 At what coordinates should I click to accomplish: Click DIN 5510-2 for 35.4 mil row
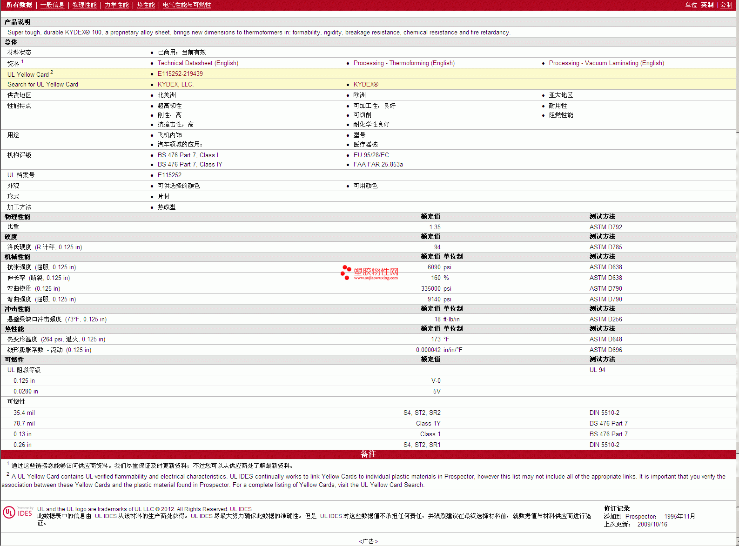coord(604,413)
